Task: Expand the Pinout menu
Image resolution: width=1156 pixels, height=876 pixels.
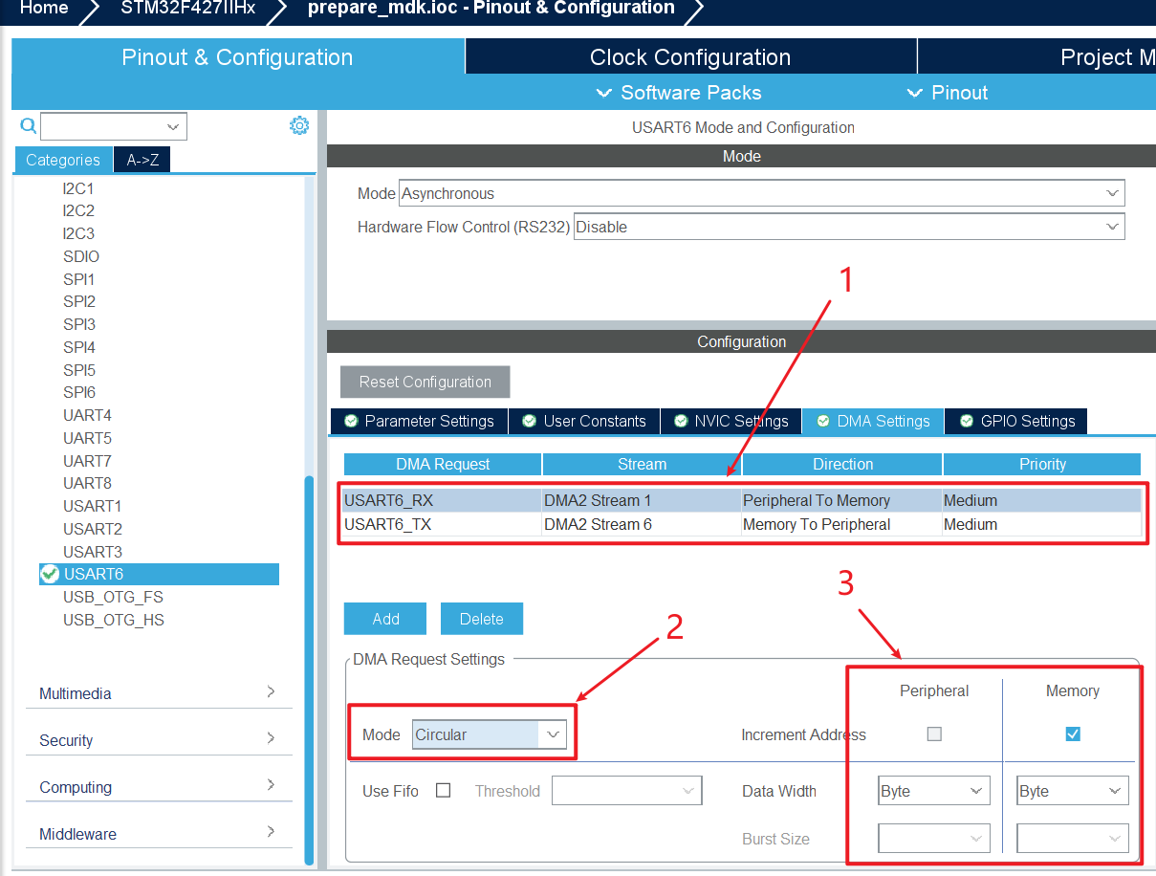Action: (947, 93)
